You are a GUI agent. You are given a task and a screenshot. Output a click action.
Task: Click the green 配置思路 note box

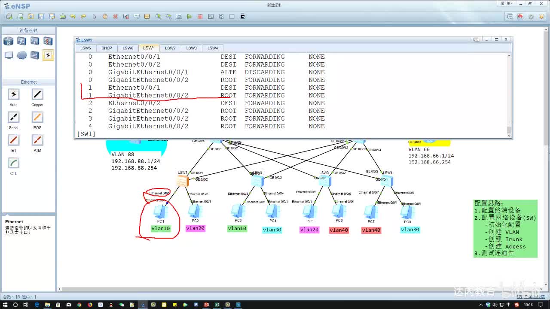(505, 228)
